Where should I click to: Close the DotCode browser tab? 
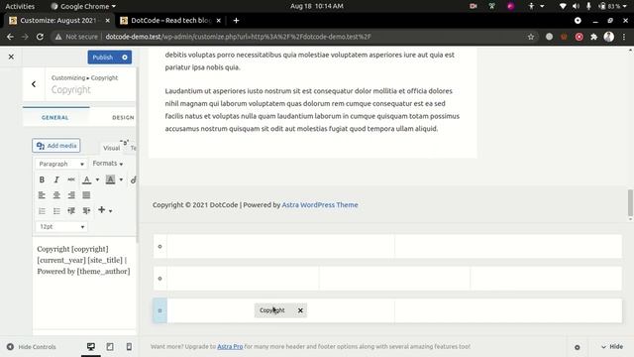point(218,20)
